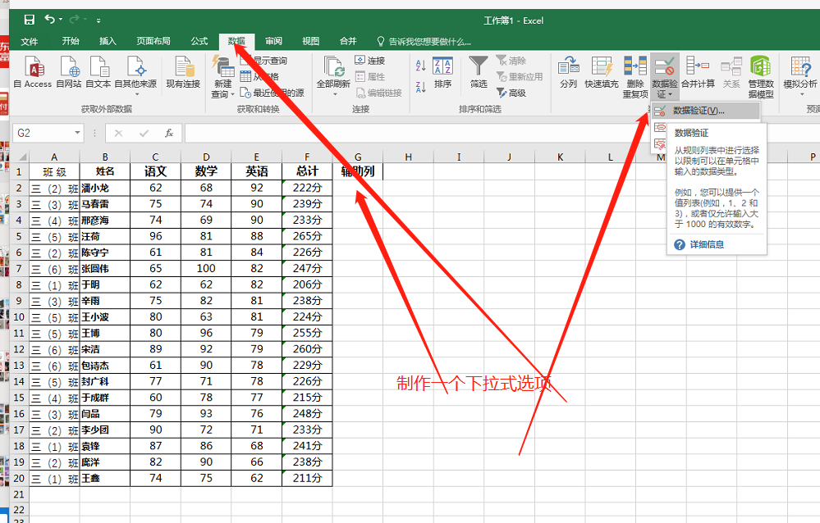
Task: Switch to the 审阅 ribbon tab
Action: tap(273, 41)
